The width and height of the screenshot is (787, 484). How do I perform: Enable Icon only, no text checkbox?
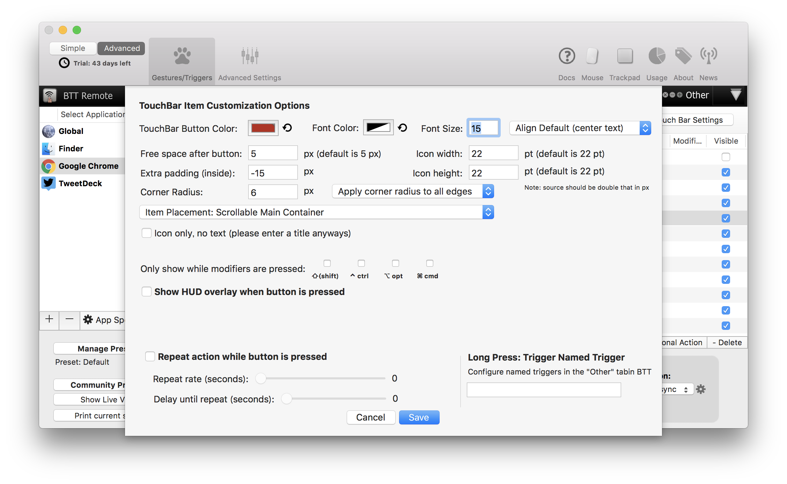[x=147, y=233]
